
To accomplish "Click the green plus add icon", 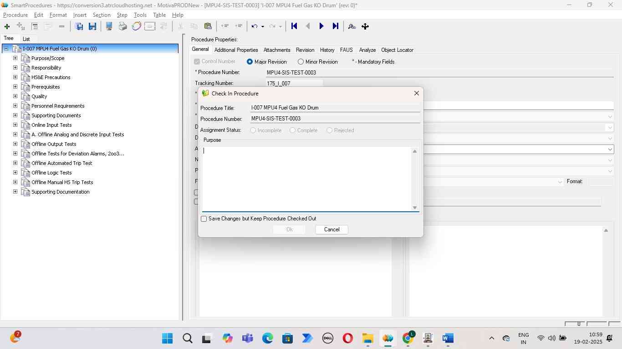I will point(7,26).
